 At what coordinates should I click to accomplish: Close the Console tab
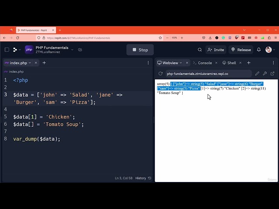click(x=216, y=63)
